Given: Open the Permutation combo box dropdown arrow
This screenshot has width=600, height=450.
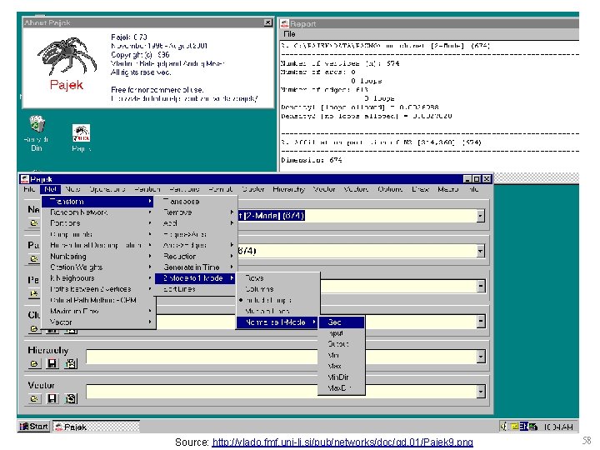Looking at the screenshot, I should [x=481, y=286].
